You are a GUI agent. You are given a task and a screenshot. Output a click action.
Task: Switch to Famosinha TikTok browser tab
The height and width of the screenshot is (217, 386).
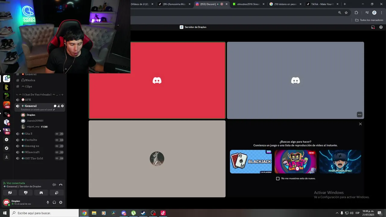[174, 4]
